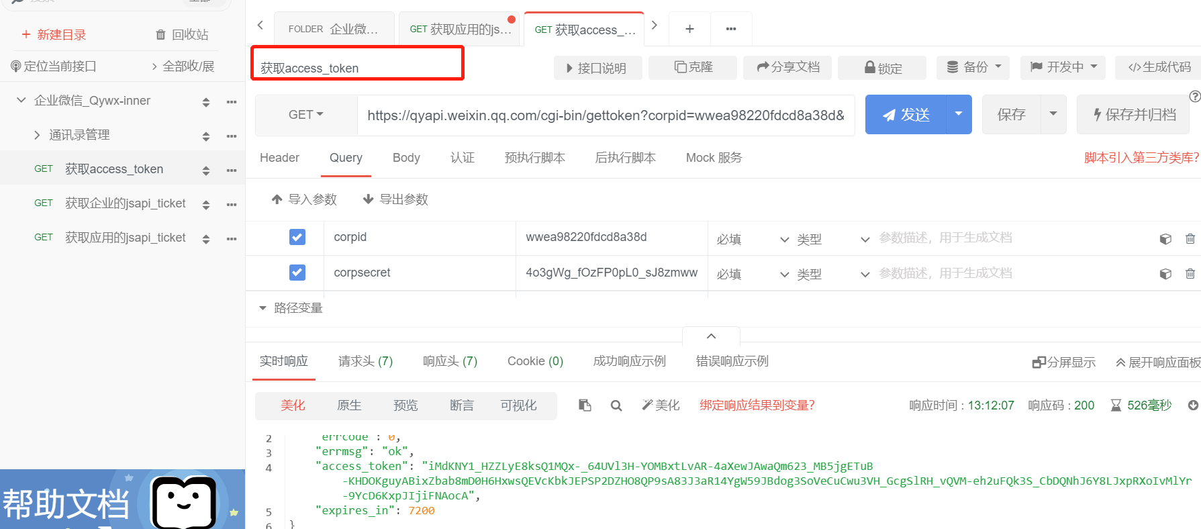Image resolution: width=1201 pixels, height=529 pixels.
Task: Click sort handle for 企业微信_Qywx-inner folder
Action: tap(206, 102)
